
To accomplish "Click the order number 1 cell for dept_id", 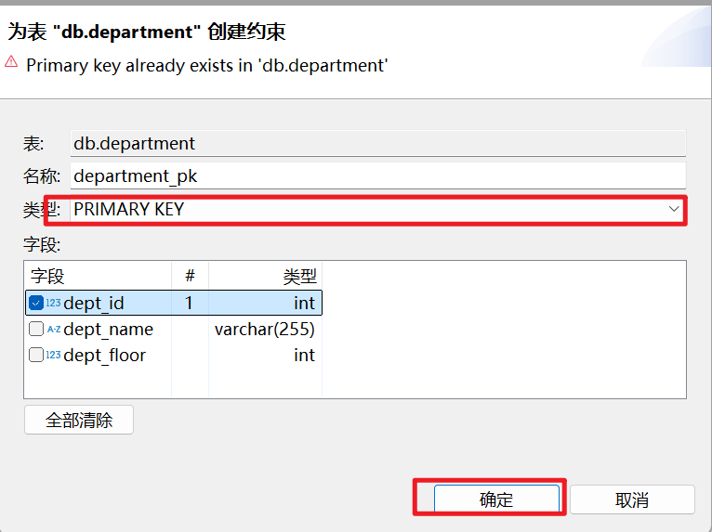I will point(190,303).
